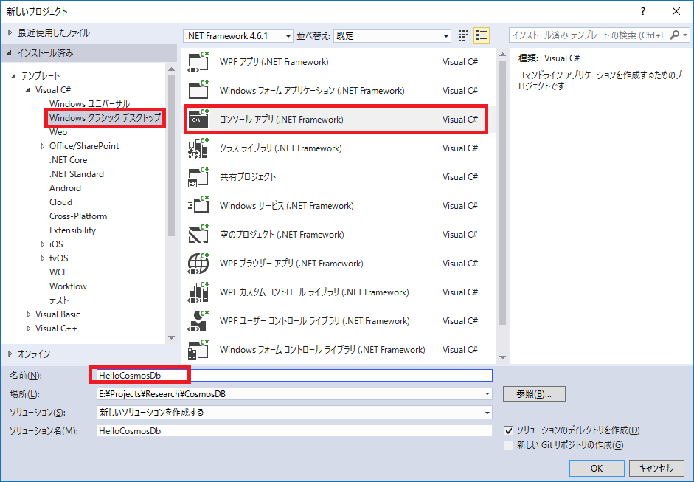Click the Windows Service template icon
The image size is (694, 482).
[x=198, y=206]
